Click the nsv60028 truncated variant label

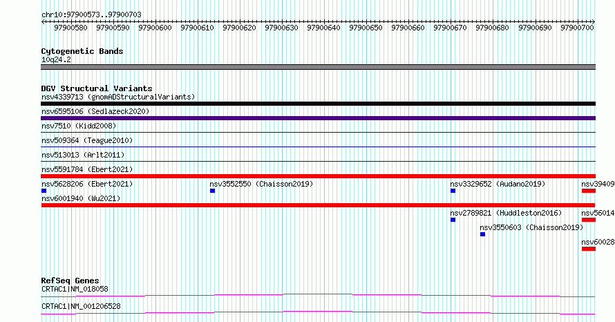(598, 242)
